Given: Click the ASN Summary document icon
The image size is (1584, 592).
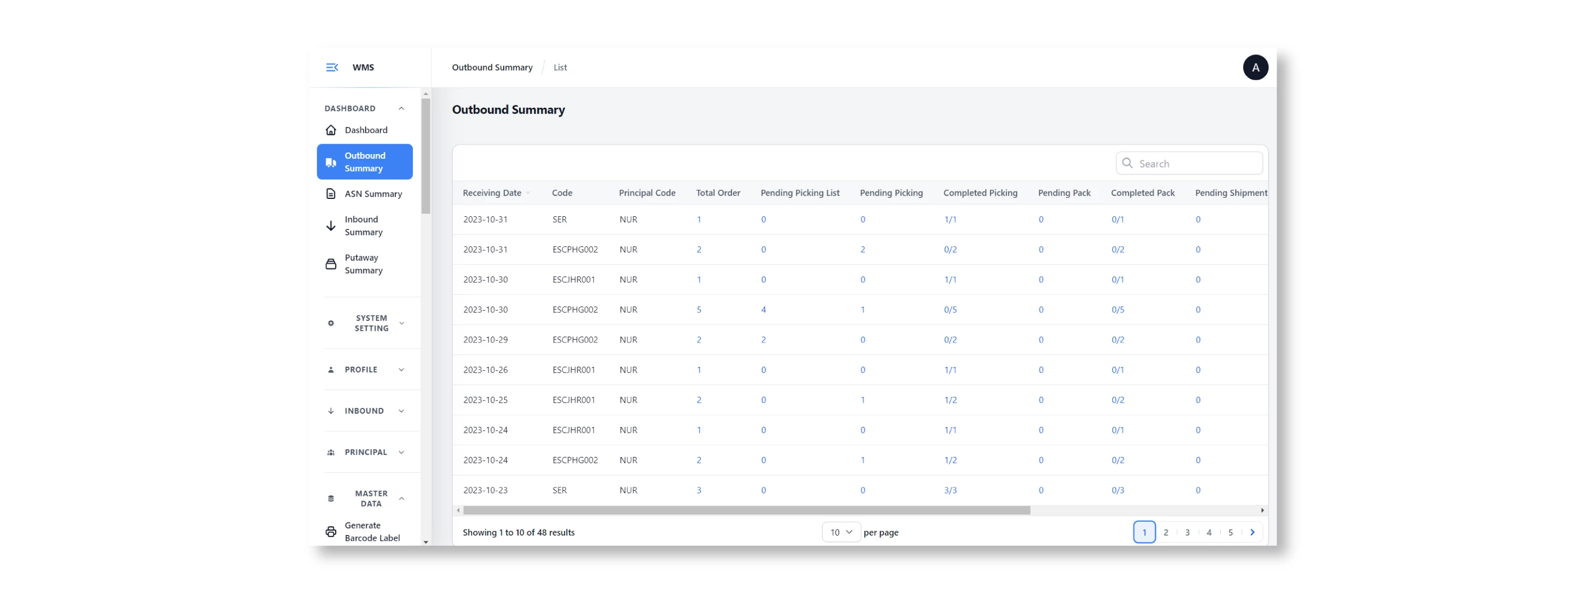Looking at the screenshot, I should 331,194.
